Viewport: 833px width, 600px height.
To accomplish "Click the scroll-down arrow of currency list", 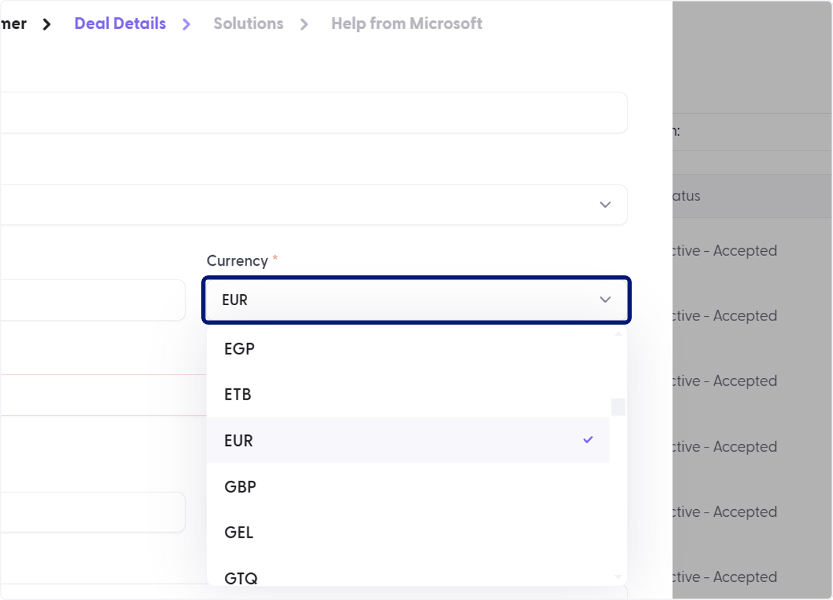I will click(618, 576).
